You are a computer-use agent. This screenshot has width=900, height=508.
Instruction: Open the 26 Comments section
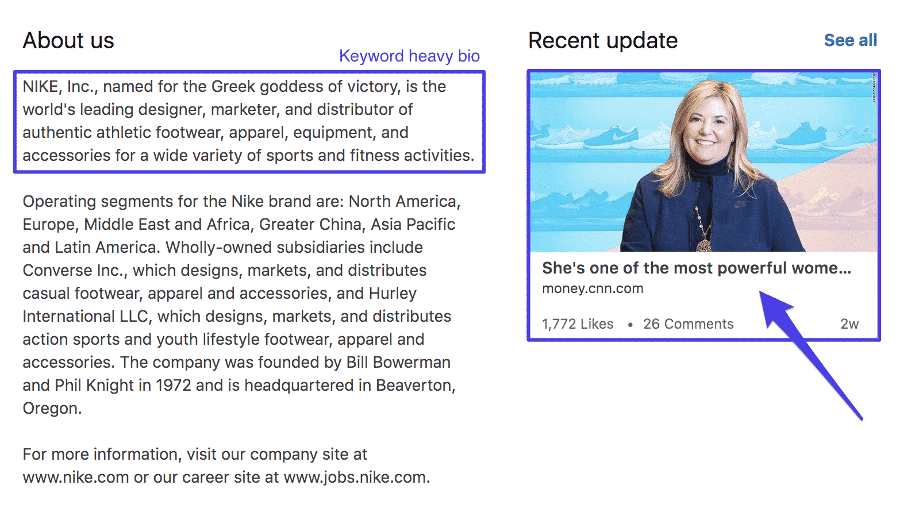[x=688, y=324]
